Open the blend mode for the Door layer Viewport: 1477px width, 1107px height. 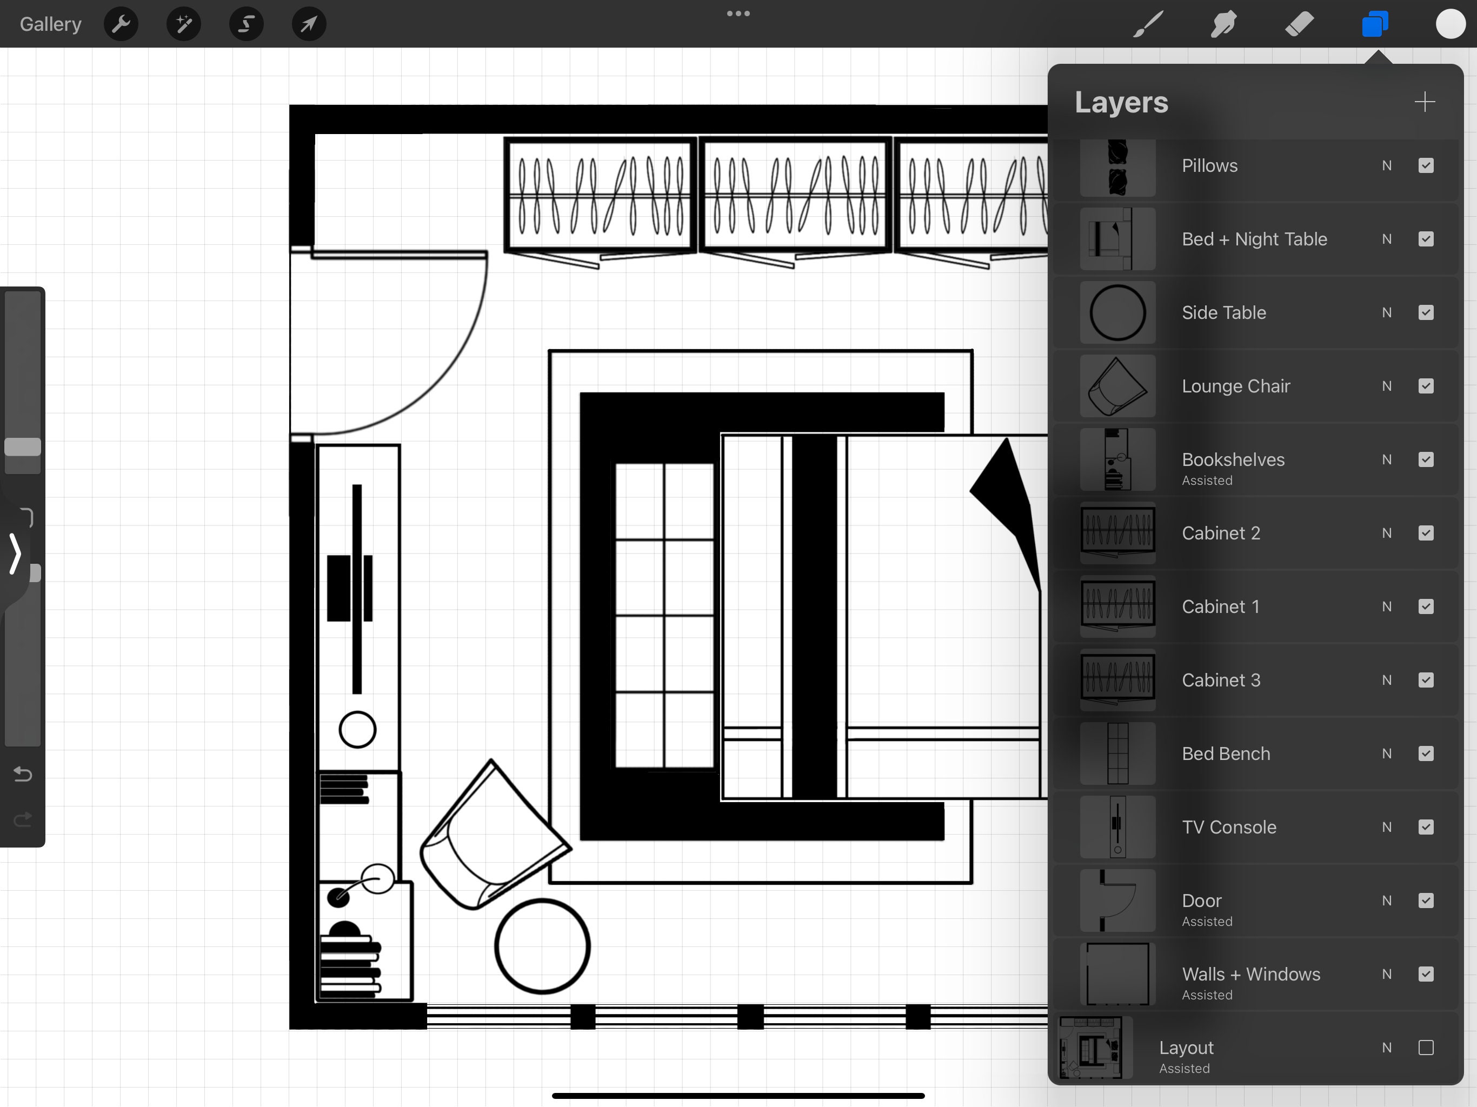pyautogui.click(x=1387, y=901)
